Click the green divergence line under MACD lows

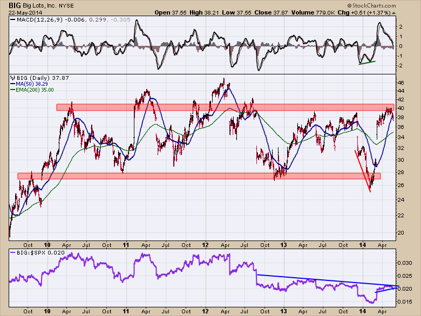(367, 63)
